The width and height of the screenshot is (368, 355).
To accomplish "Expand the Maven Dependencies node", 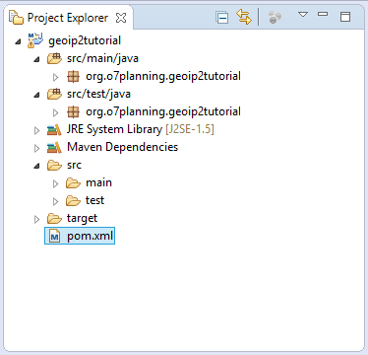I will tap(36, 148).
